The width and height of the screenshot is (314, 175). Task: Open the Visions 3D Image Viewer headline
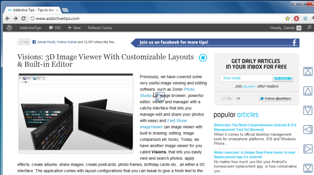(105, 60)
